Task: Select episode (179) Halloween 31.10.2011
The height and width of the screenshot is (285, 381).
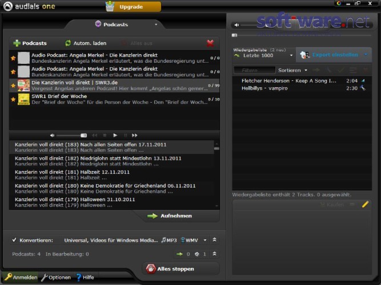Action: pos(111,202)
